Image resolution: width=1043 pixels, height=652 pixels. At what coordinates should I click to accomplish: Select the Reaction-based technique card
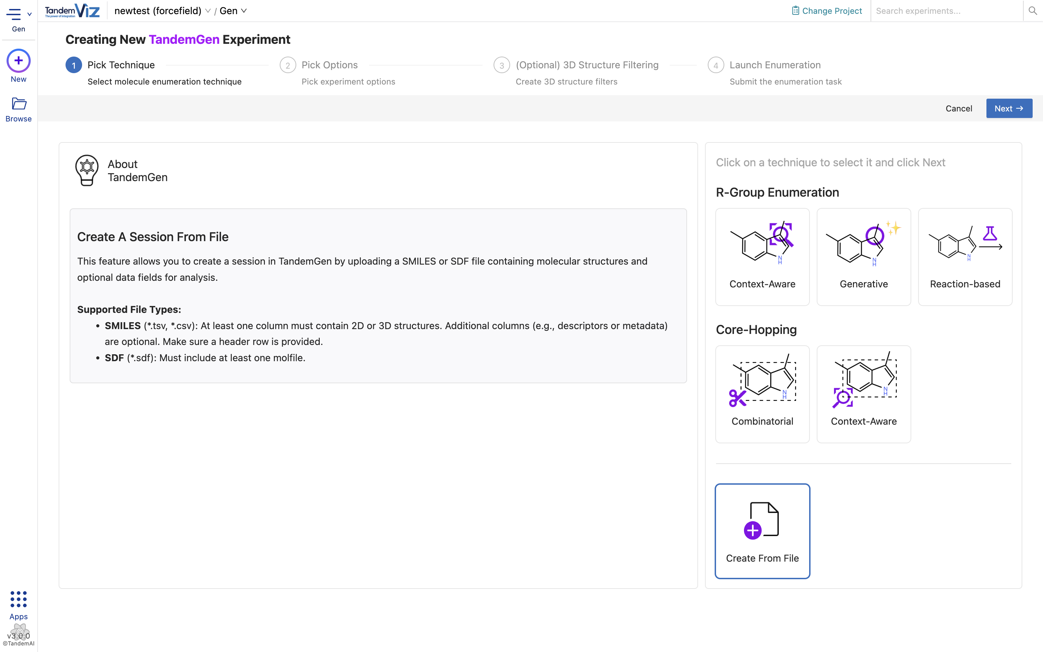(965, 257)
